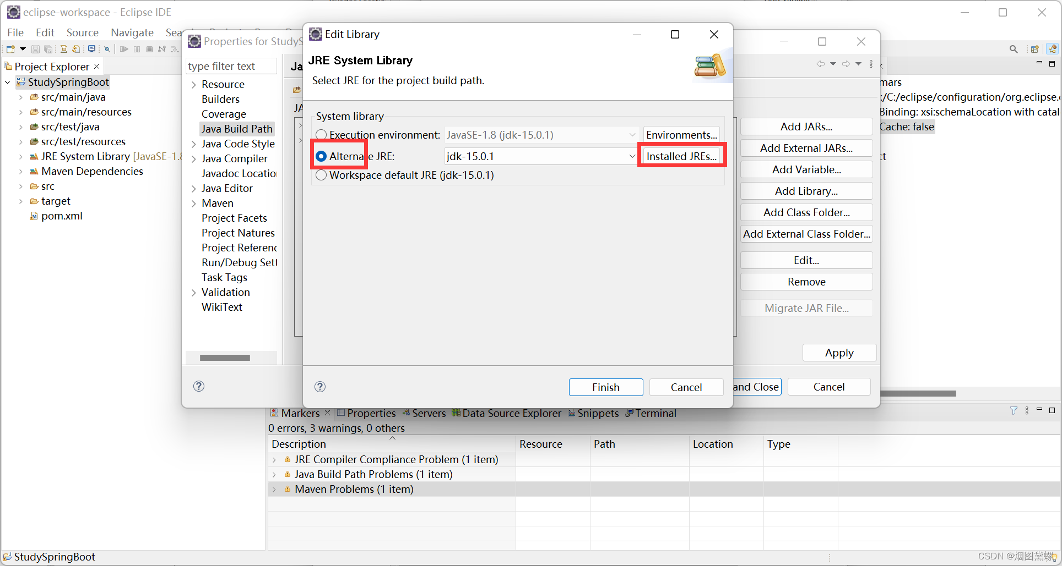
Task: Click Apply in Properties dialog
Action: click(x=839, y=353)
